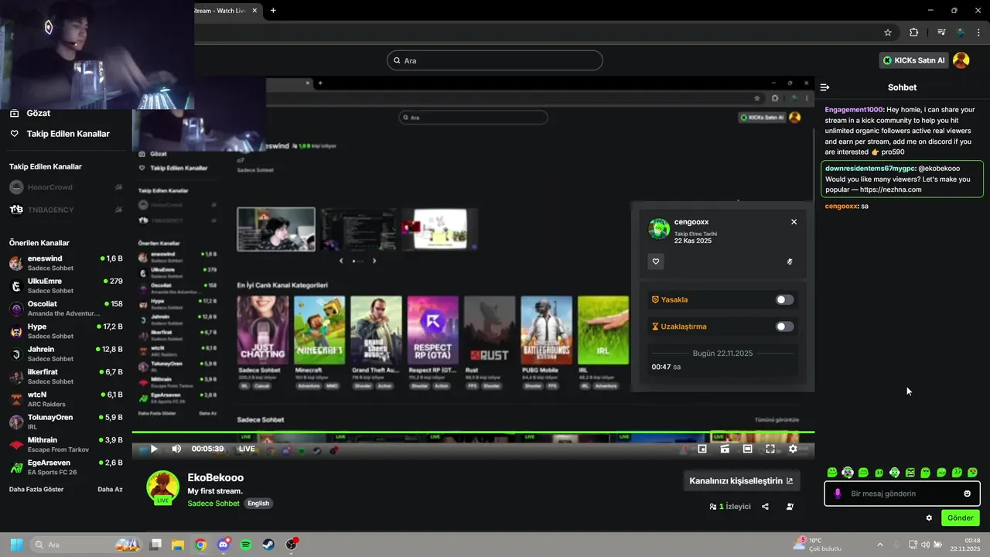Open Hype recommended channel

pos(66,331)
